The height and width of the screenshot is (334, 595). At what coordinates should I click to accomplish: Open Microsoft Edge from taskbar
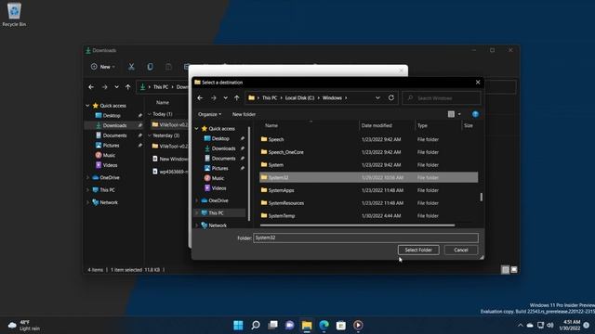(324, 325)
